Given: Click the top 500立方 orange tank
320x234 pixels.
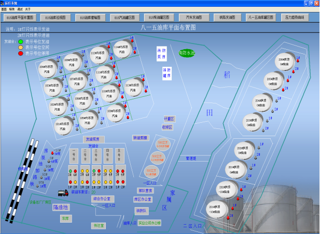Looking at the screenshot, I should click(163, 144).
